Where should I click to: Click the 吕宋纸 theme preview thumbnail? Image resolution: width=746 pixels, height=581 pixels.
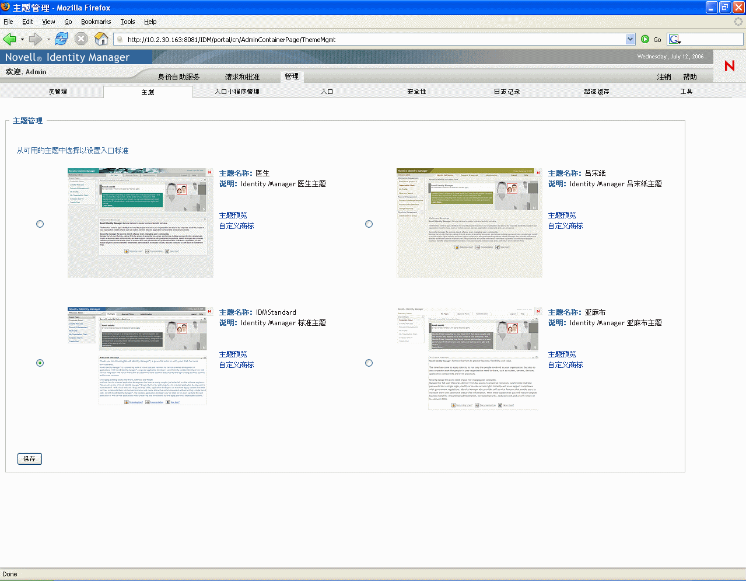point(470,223)
